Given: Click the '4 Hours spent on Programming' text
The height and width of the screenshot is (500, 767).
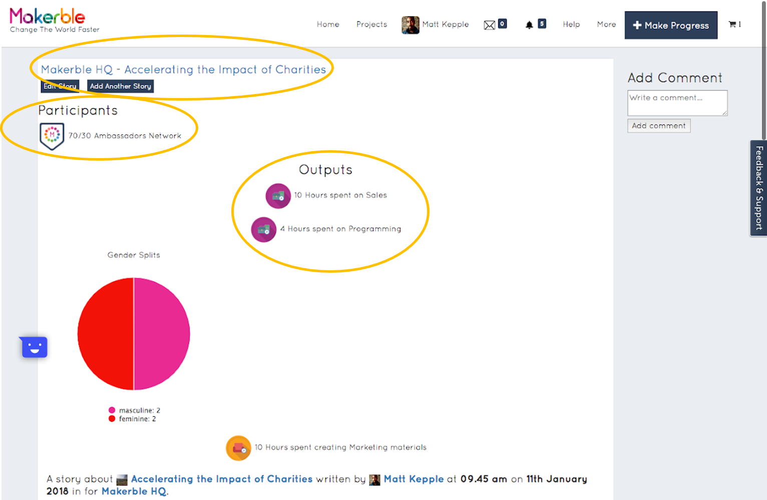Looking at the screenshot, I should pyautogui.click(x=340, y=229).
